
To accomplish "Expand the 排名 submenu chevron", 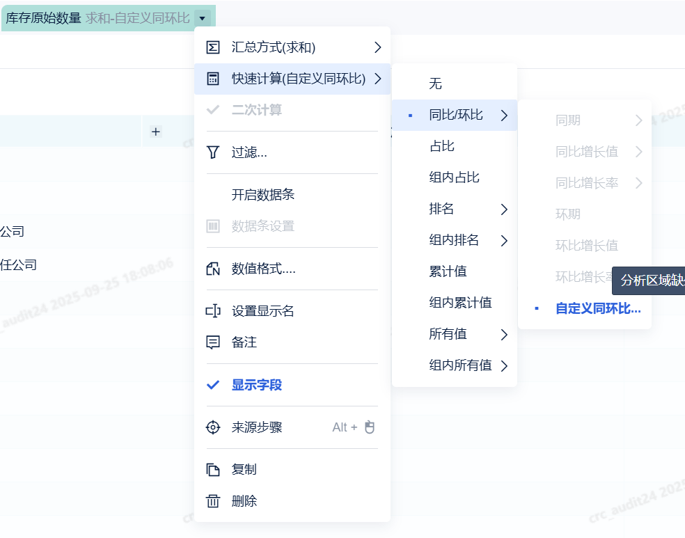I will (504, 209).
